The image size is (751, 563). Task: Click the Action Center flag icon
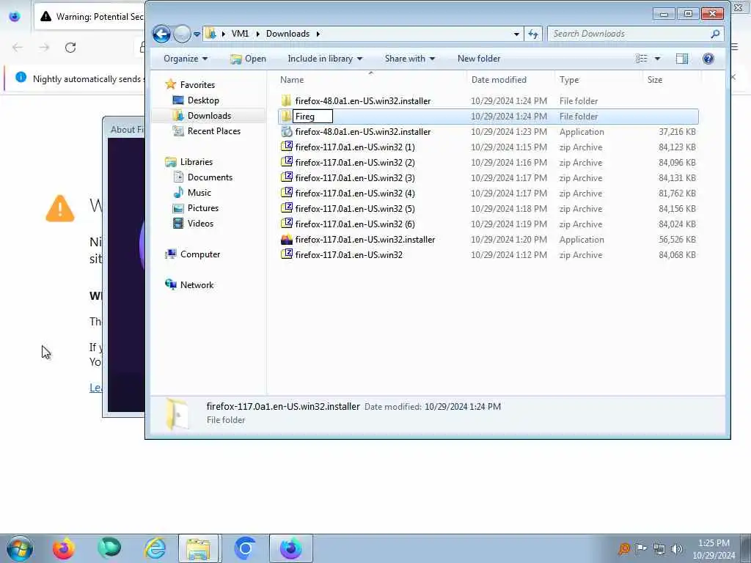click(641, 549)
